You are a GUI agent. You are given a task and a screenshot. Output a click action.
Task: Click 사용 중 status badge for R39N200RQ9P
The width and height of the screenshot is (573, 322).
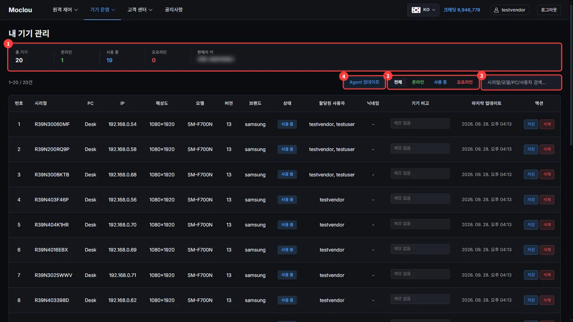287,149
